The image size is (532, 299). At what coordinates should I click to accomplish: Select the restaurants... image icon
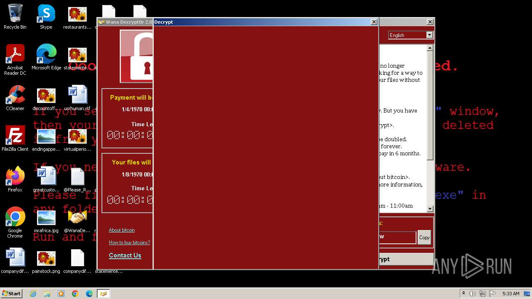[x=77, y=17]
